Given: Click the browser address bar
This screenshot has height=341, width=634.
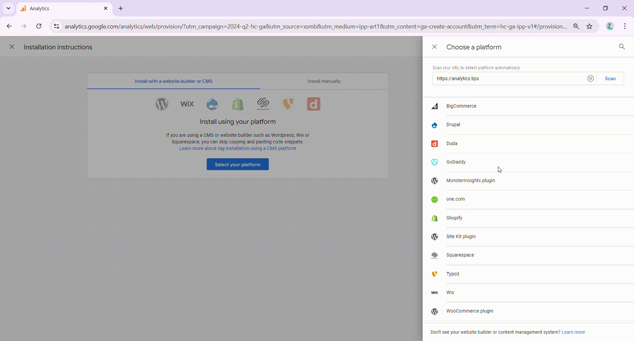Looking at the screenshot, I should (x=316, y=26).
